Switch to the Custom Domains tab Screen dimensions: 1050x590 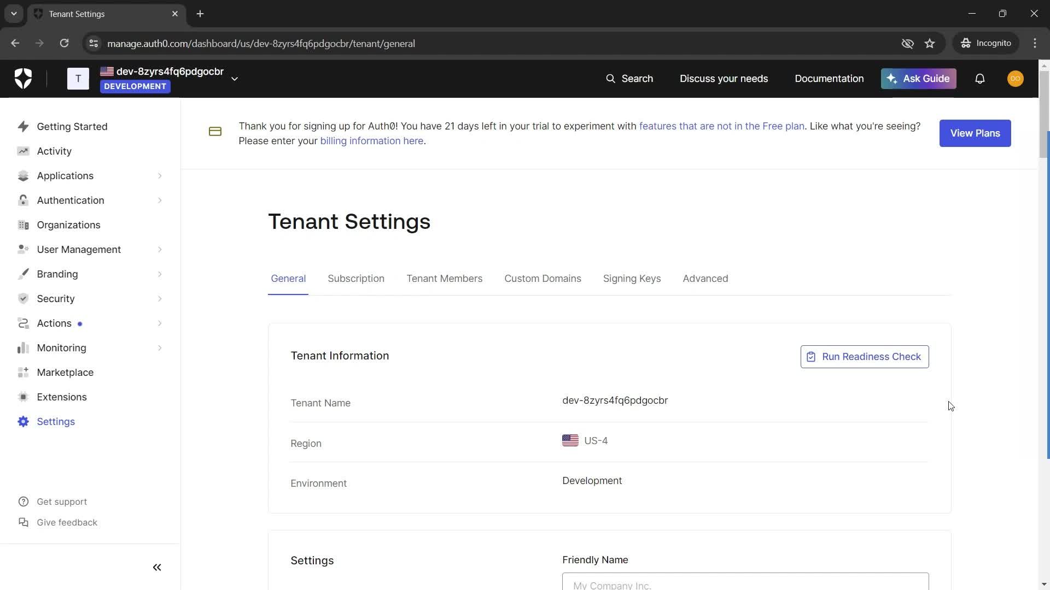[x=542, y=279]
